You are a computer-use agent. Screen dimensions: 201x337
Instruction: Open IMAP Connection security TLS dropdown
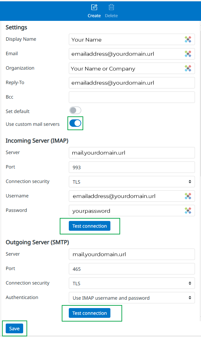coord(132,182)
